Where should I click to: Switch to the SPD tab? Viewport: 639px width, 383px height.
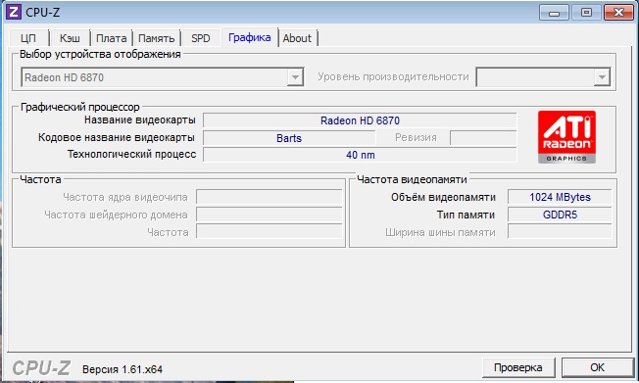201,38
